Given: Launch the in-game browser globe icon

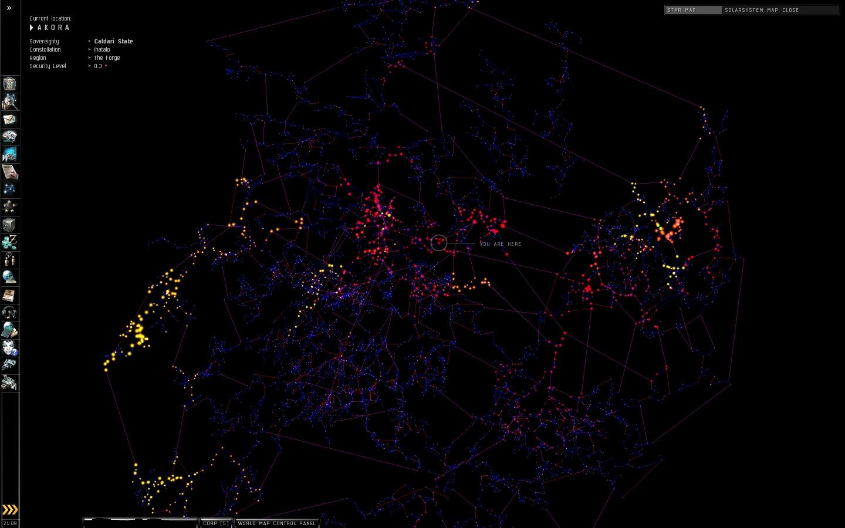Looking at the screenshot, I should pos(9,277).
